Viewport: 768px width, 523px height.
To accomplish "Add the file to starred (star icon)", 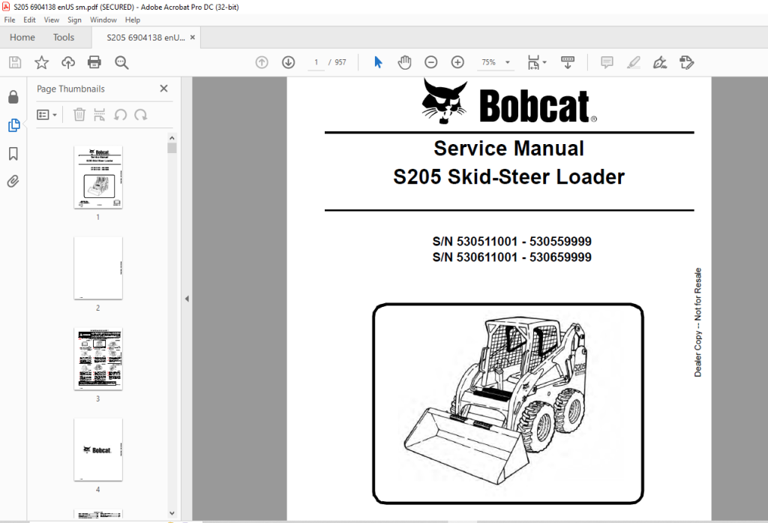I will [x=42, y=62].
